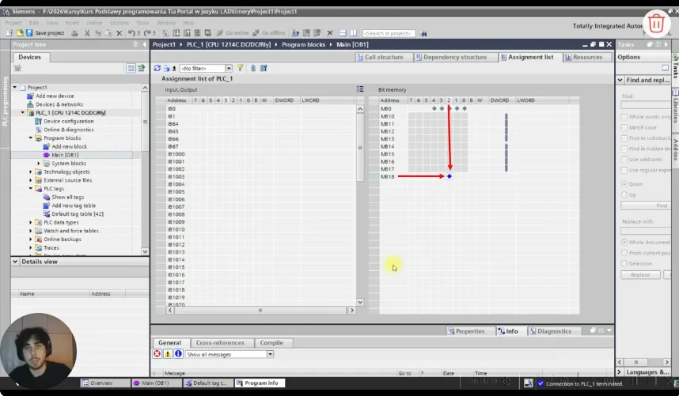The width and height of the screenshot is (679, 396).
Task: Open the vertical Libraries side tab
Action: (675, 108)
